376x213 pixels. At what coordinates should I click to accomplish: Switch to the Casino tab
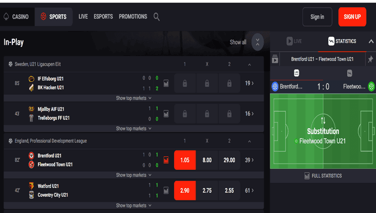(16, 17)
